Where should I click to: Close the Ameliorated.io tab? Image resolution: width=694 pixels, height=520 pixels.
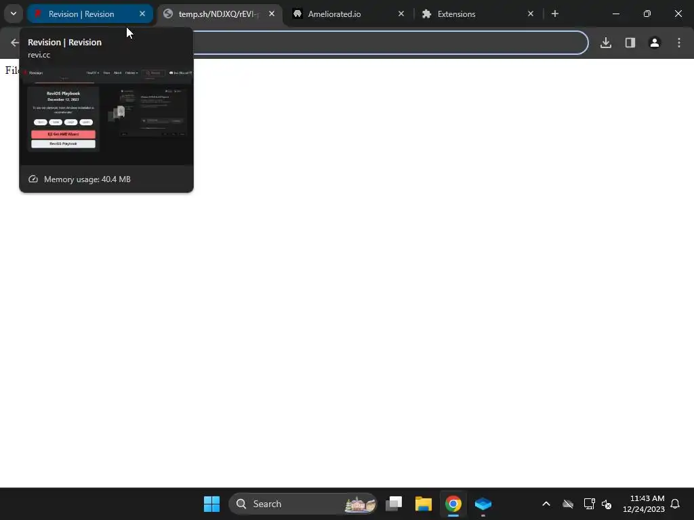(401, 14)
